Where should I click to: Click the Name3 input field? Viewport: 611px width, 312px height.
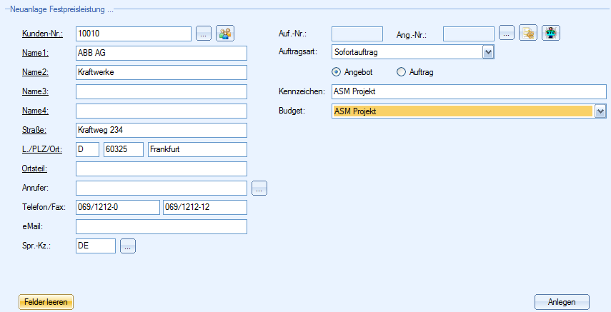click(162, 91)
